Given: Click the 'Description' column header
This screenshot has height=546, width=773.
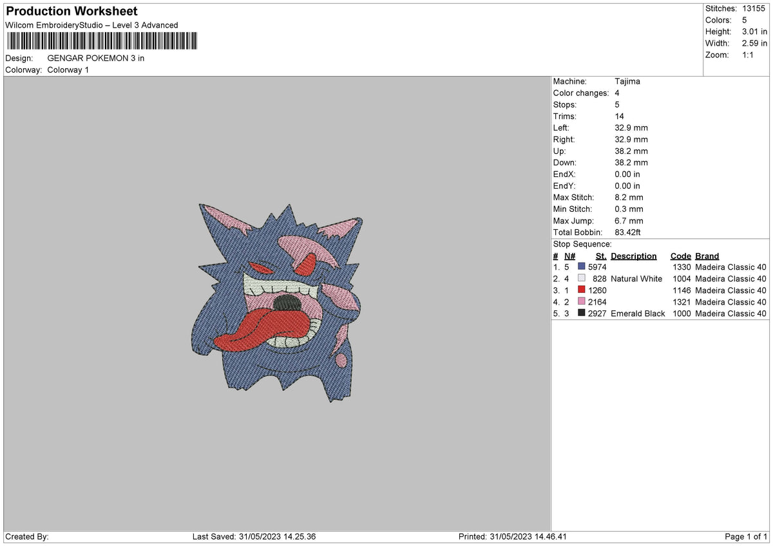Looking at the screenshot, I should click(x=634, y=256).
